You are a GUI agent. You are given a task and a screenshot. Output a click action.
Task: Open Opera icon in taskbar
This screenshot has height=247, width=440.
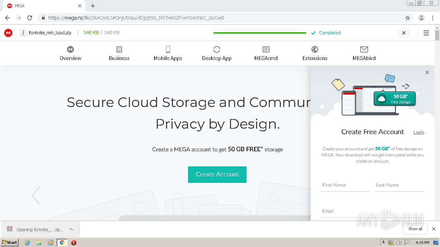pyautogui.click(x=74, y=243)
